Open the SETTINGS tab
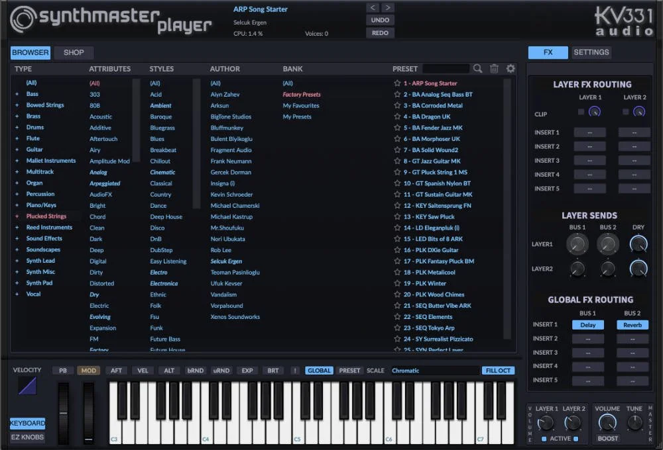The image size is (663, 450). pyautogui.click(x=591, y=52)
